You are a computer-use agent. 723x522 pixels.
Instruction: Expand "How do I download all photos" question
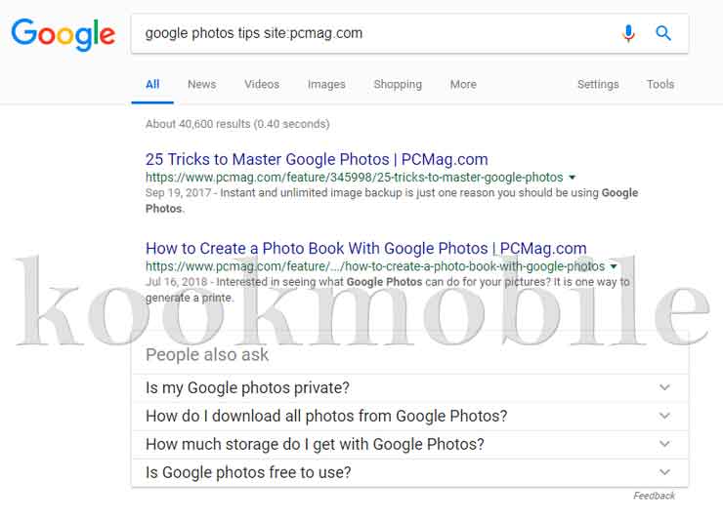[x=410, y=416]
